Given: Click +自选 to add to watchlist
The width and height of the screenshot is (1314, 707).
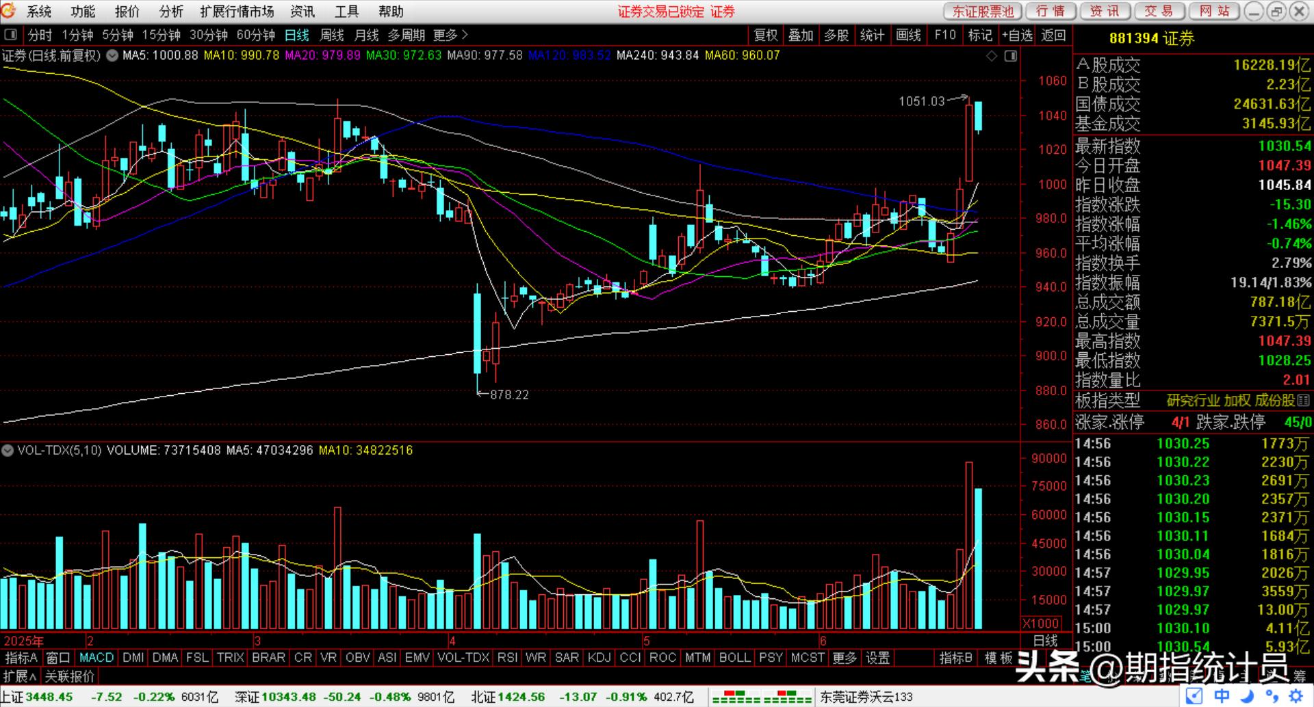Looking at the screenshot, I should (x=1016, y=35).
